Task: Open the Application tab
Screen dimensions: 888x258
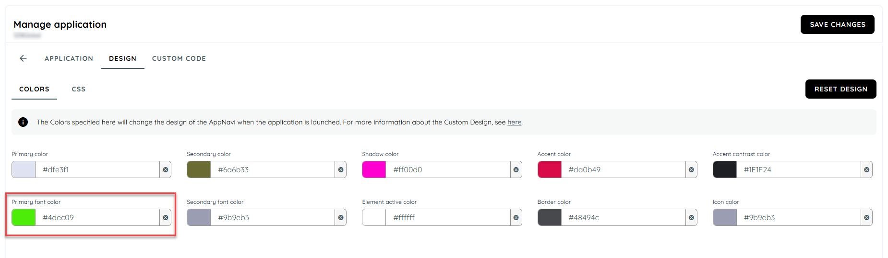Action: click(69, 58)
